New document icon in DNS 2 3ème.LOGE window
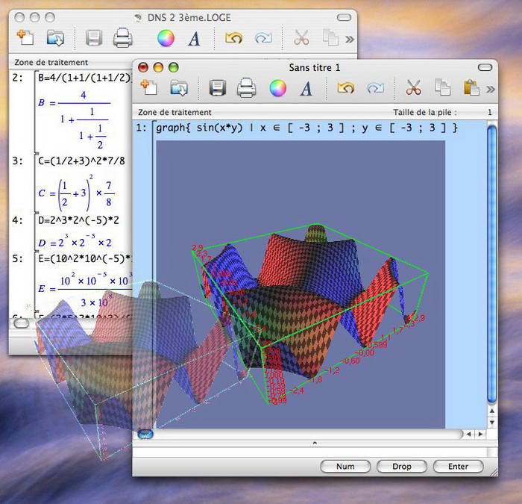 (25, 37)
